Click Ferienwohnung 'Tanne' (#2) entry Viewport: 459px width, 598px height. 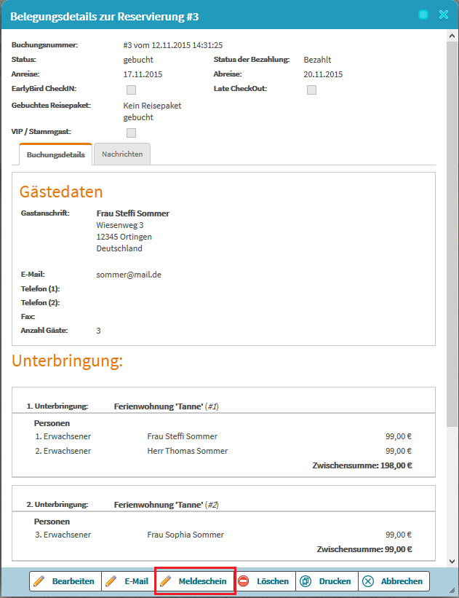(167, 505)
